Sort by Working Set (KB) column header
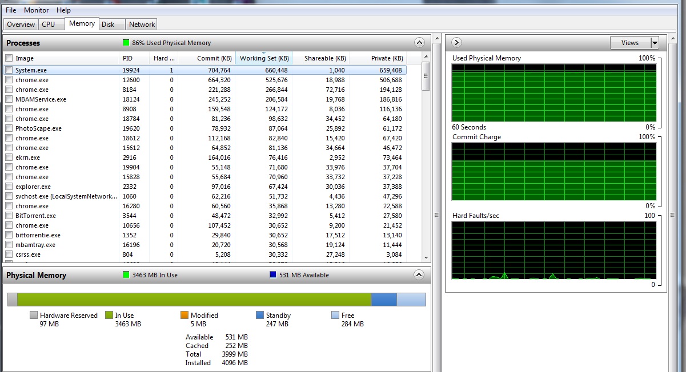Screen dimensions: 686x372 coord(263,58)
